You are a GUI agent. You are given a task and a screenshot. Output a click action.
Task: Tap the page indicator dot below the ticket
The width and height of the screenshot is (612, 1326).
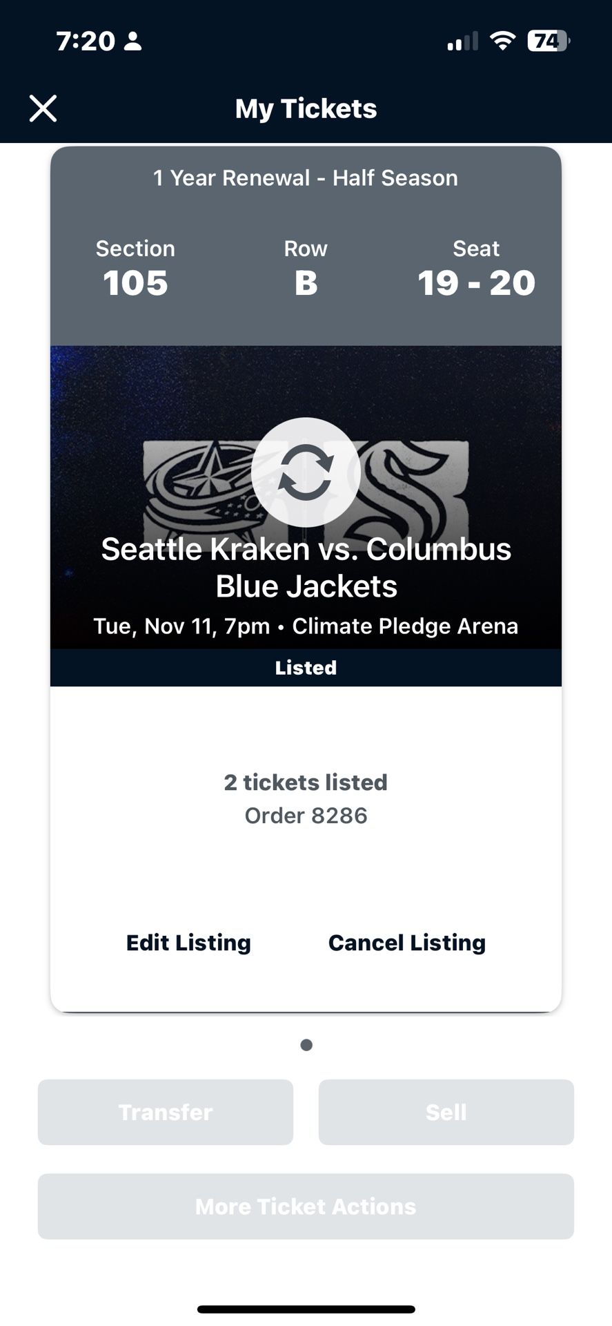(306, 1044)
